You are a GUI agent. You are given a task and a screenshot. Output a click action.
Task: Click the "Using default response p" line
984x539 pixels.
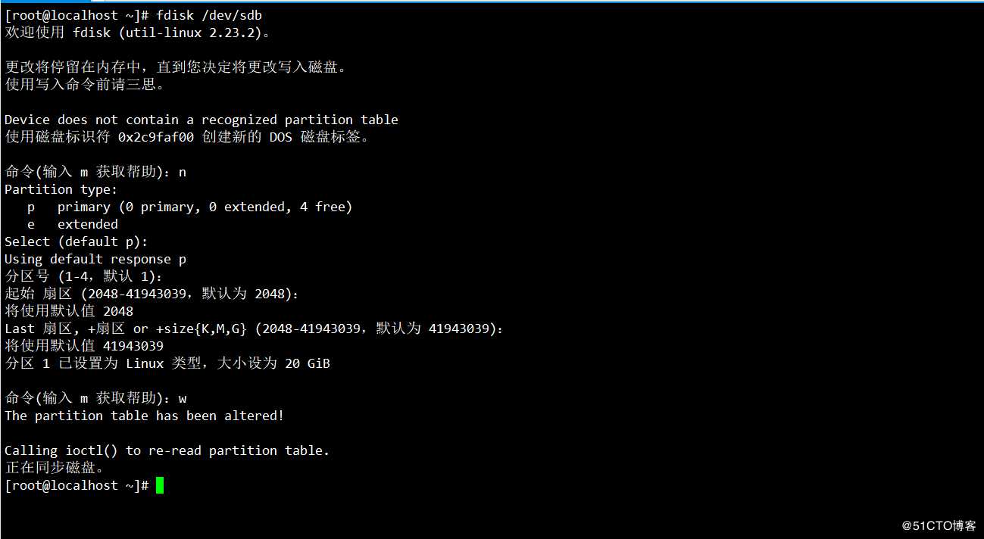pyautogui.click(x=95, y=259)
